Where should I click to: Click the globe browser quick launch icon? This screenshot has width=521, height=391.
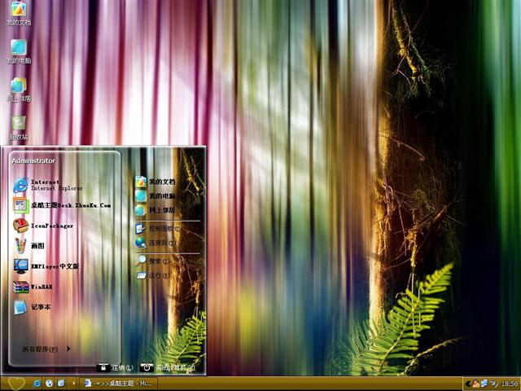[x=49, y=384]
